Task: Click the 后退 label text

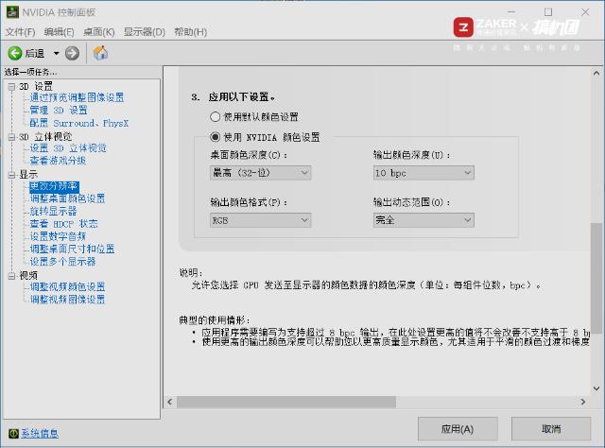Action: 35,53
